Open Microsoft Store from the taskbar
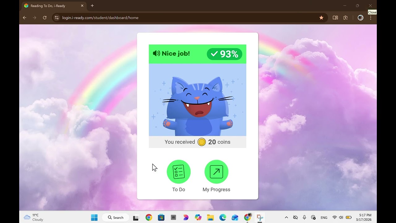Screen dimensions: 396x223 click(161, 217)
